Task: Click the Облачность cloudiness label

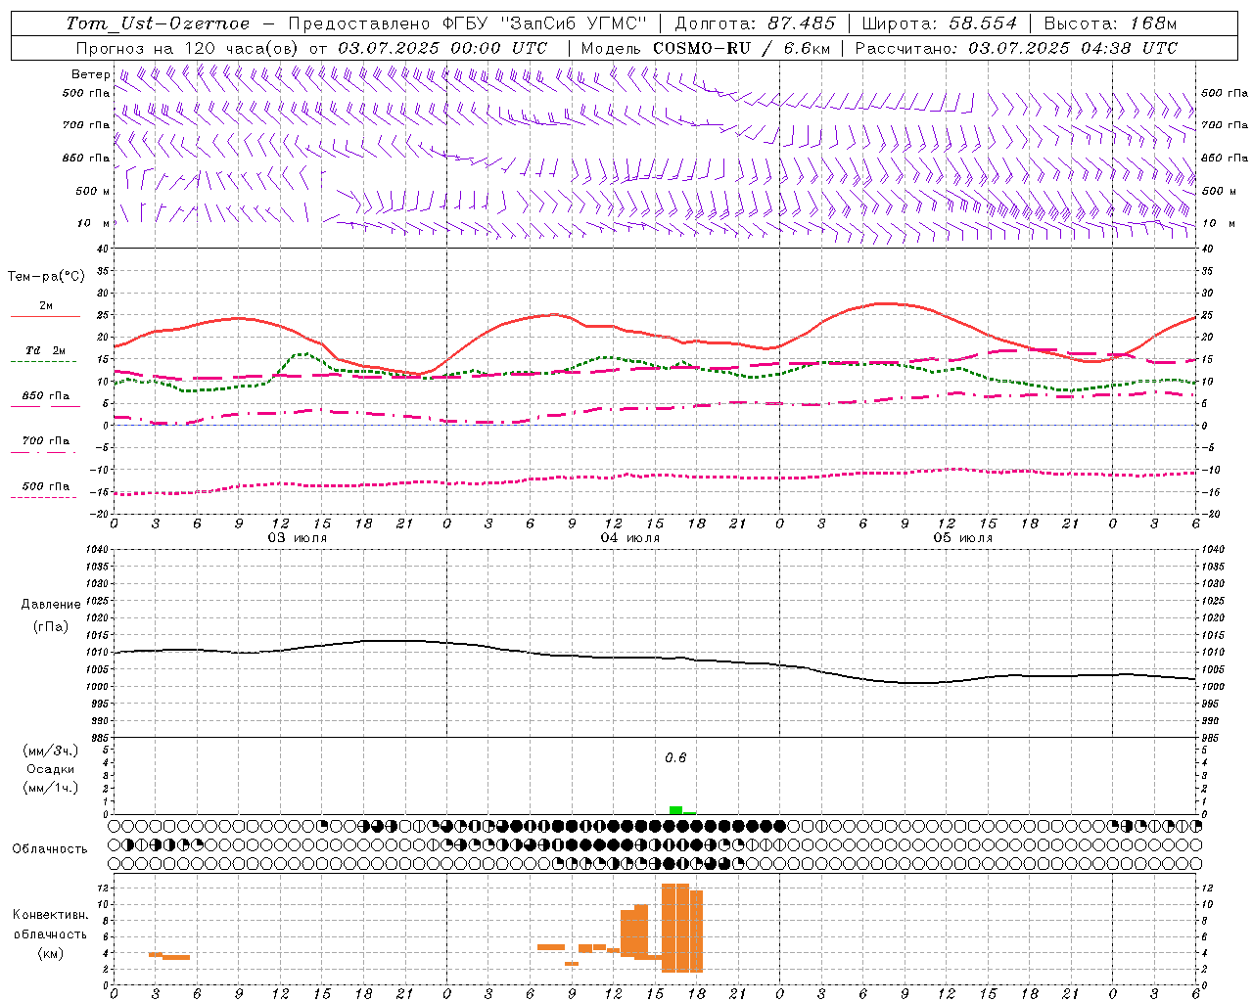Action: 50,848
